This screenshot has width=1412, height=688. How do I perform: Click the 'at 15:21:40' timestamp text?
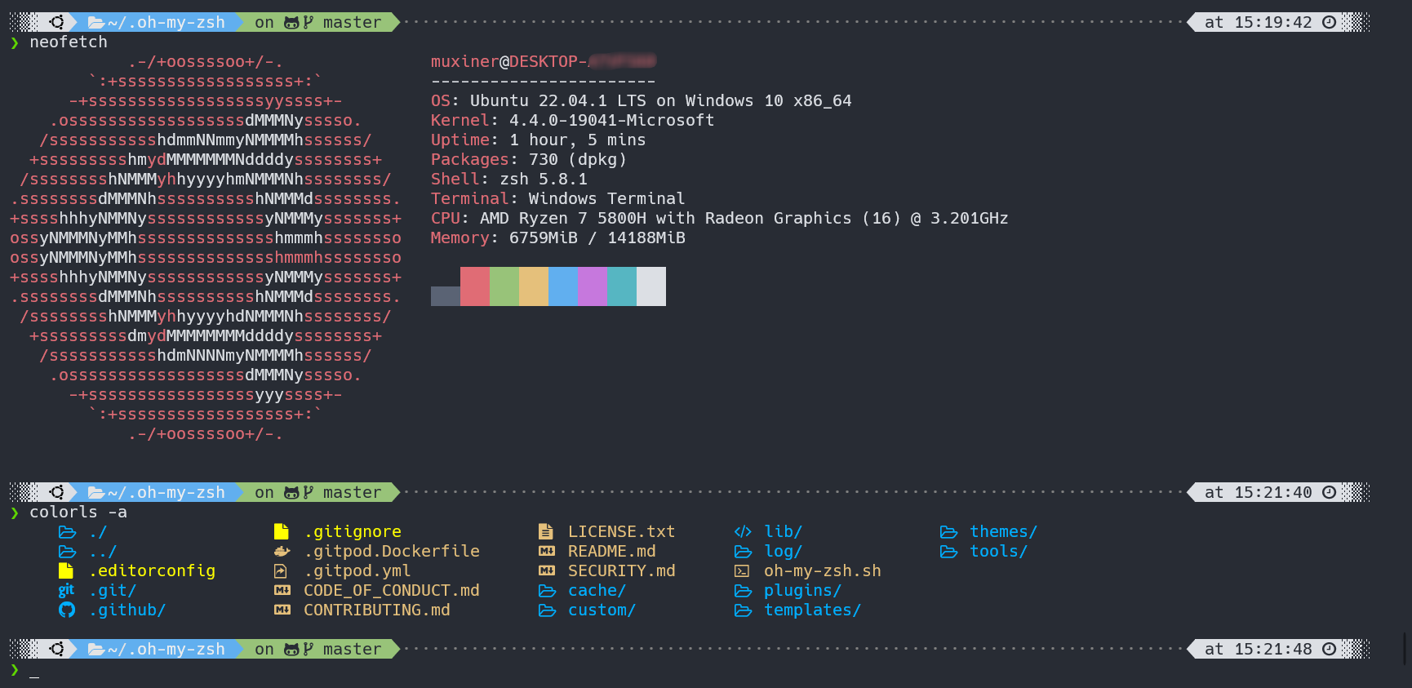[x=1259, y=492]
